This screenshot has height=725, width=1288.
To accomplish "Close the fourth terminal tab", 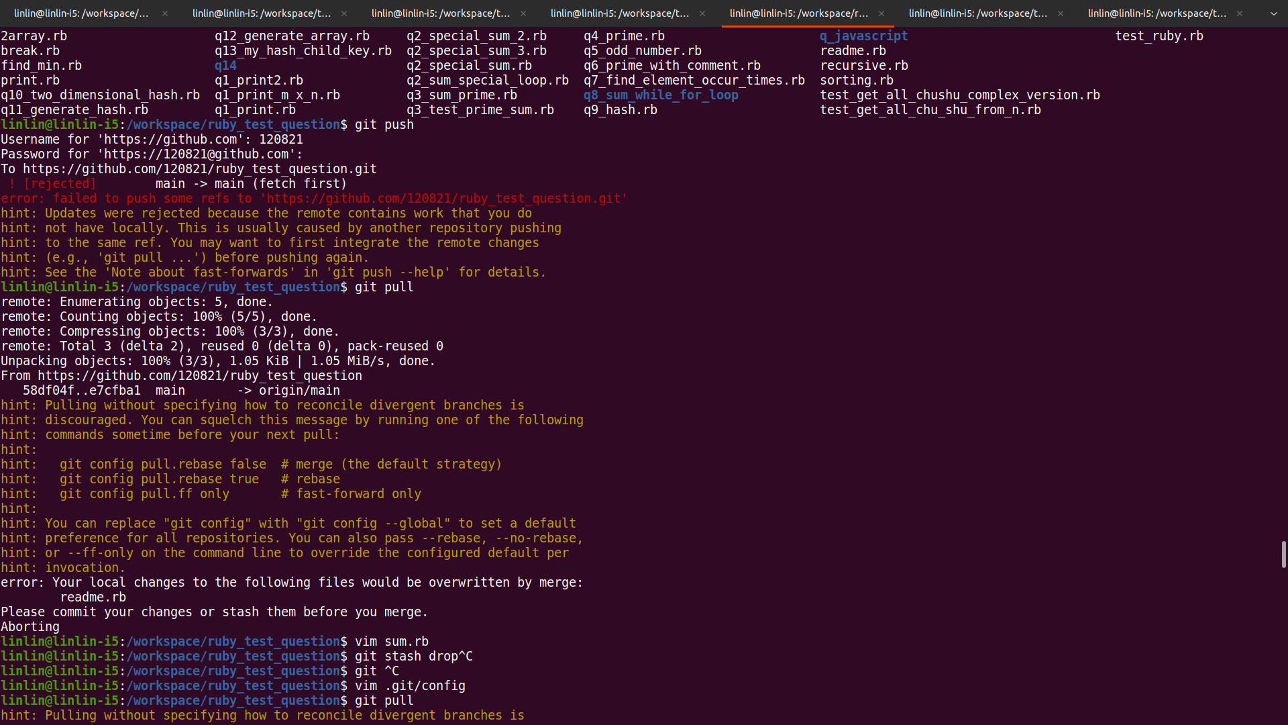I will [702, 13].
